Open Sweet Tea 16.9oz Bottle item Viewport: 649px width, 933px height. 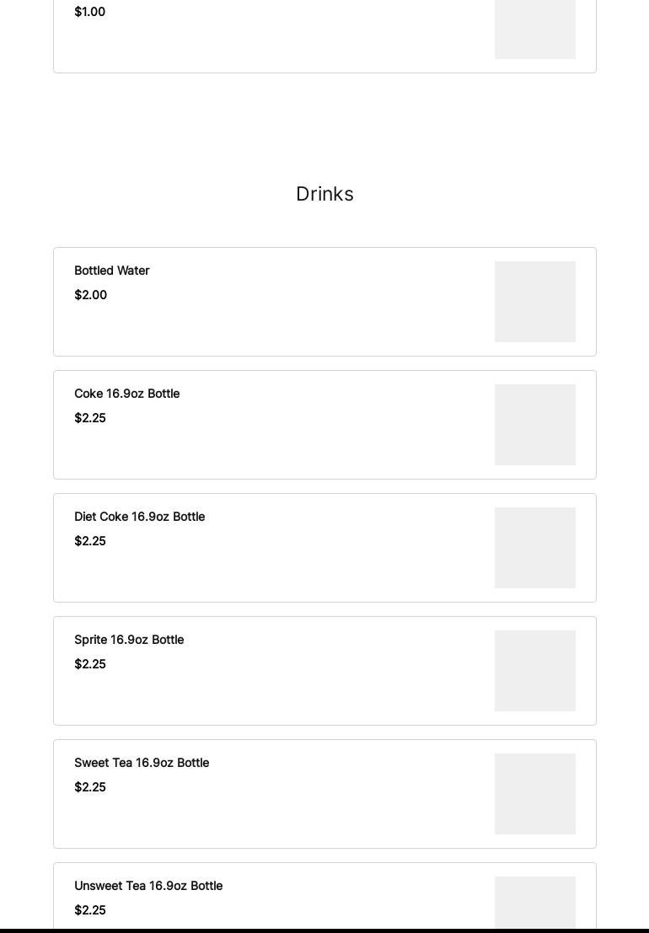pos(142,763)
